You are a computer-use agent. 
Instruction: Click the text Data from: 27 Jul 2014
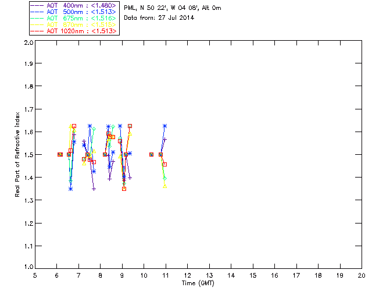(159, 17)
